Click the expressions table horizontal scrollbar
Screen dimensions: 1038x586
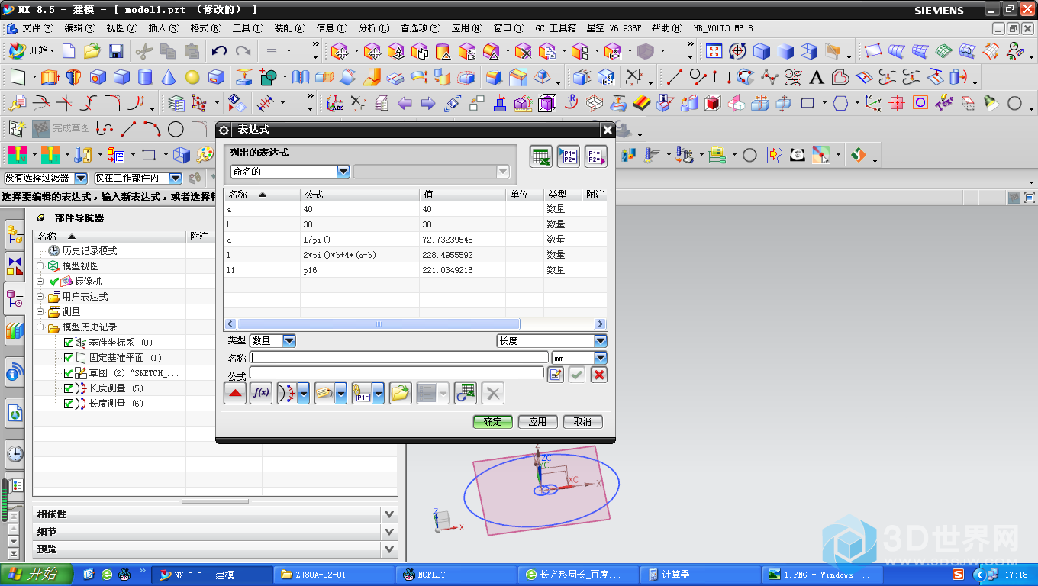click(x=414, y=324)
